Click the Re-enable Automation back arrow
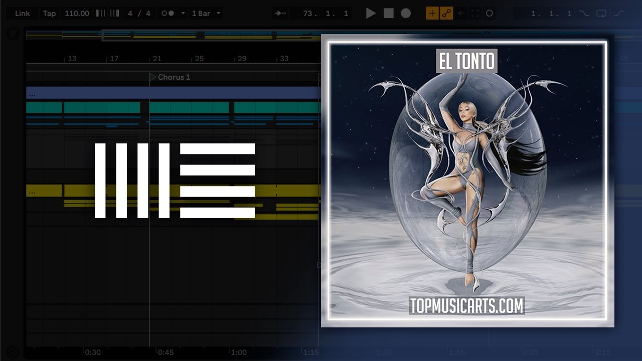The width and height of the screenshot is (642, 361). tap(460, 14)
